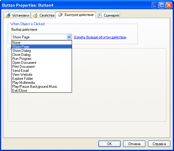Image resolution: width=174 pixels, height=151 pixels.
Task: Choose Explore Folder action
Action: click(42, 79)
